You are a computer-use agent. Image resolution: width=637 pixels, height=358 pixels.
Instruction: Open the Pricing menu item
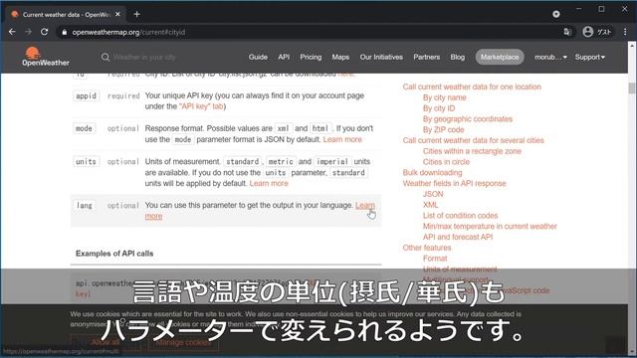[x=311, y=58]
